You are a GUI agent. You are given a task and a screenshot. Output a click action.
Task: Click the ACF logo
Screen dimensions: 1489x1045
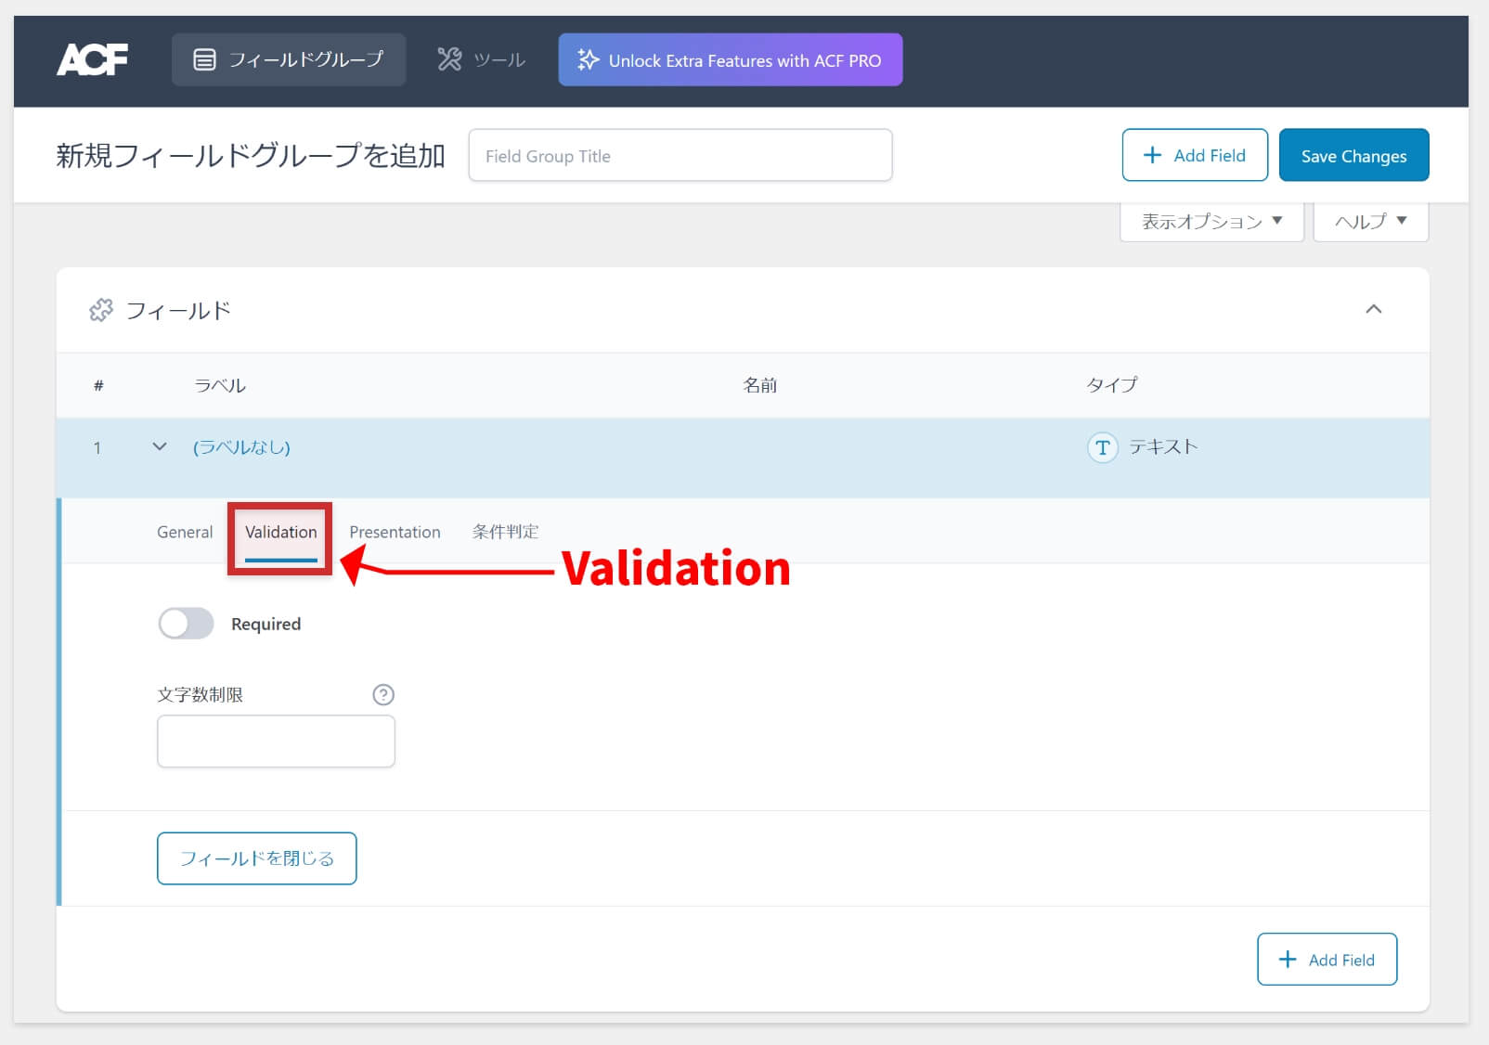click(92, 60)
